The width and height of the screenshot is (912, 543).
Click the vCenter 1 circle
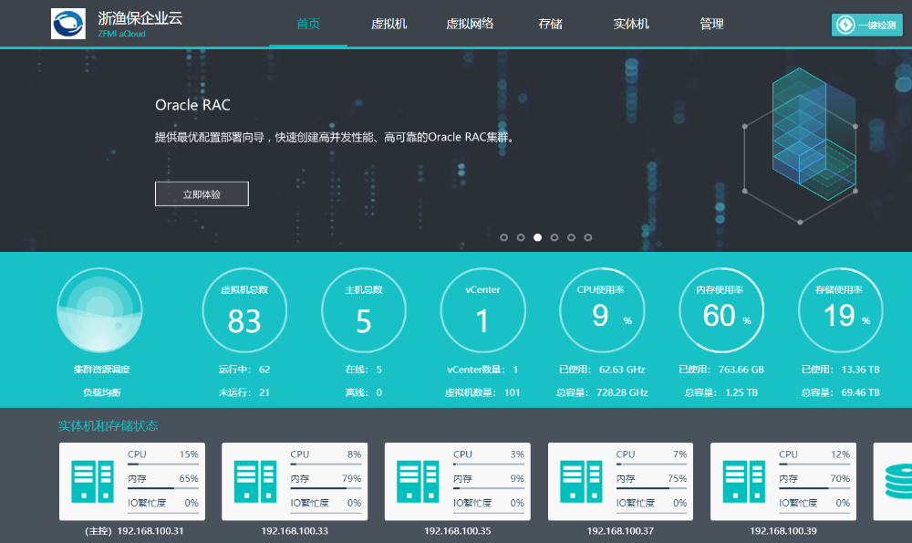click(482, 310)
